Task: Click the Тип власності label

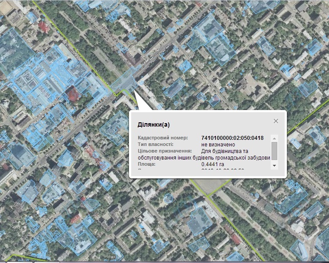Action: pyautogui.click(x=155, y=144)
